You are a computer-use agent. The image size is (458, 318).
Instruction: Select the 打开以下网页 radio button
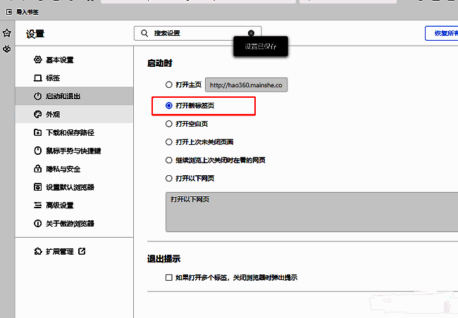point(168,179)
